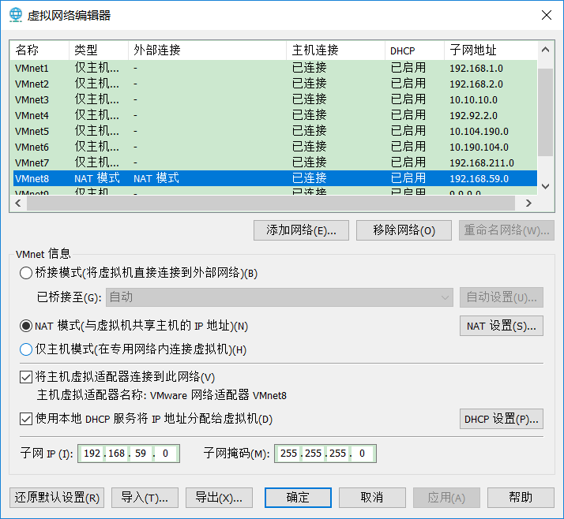This screenshot has height=519, width=564.
Task: Sort by 类型 column header
Action: [99, 50]
